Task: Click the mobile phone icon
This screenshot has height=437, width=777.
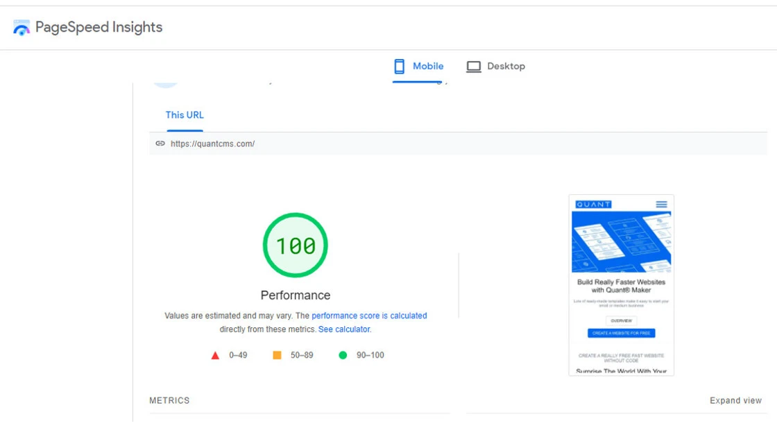Action: pyautogui.click(x=399, y=67)
